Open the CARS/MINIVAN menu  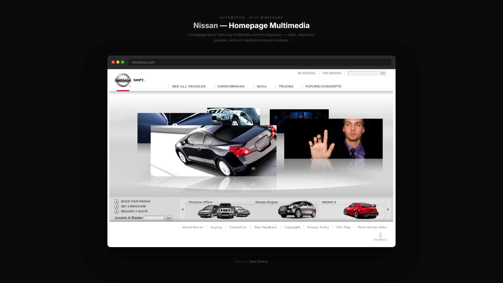click(x=231, y=86)
